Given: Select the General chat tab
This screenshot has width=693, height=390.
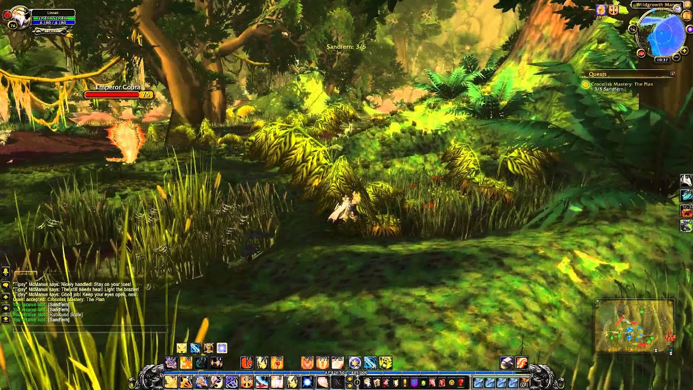Looking at the screenshot, I should 25,275.
